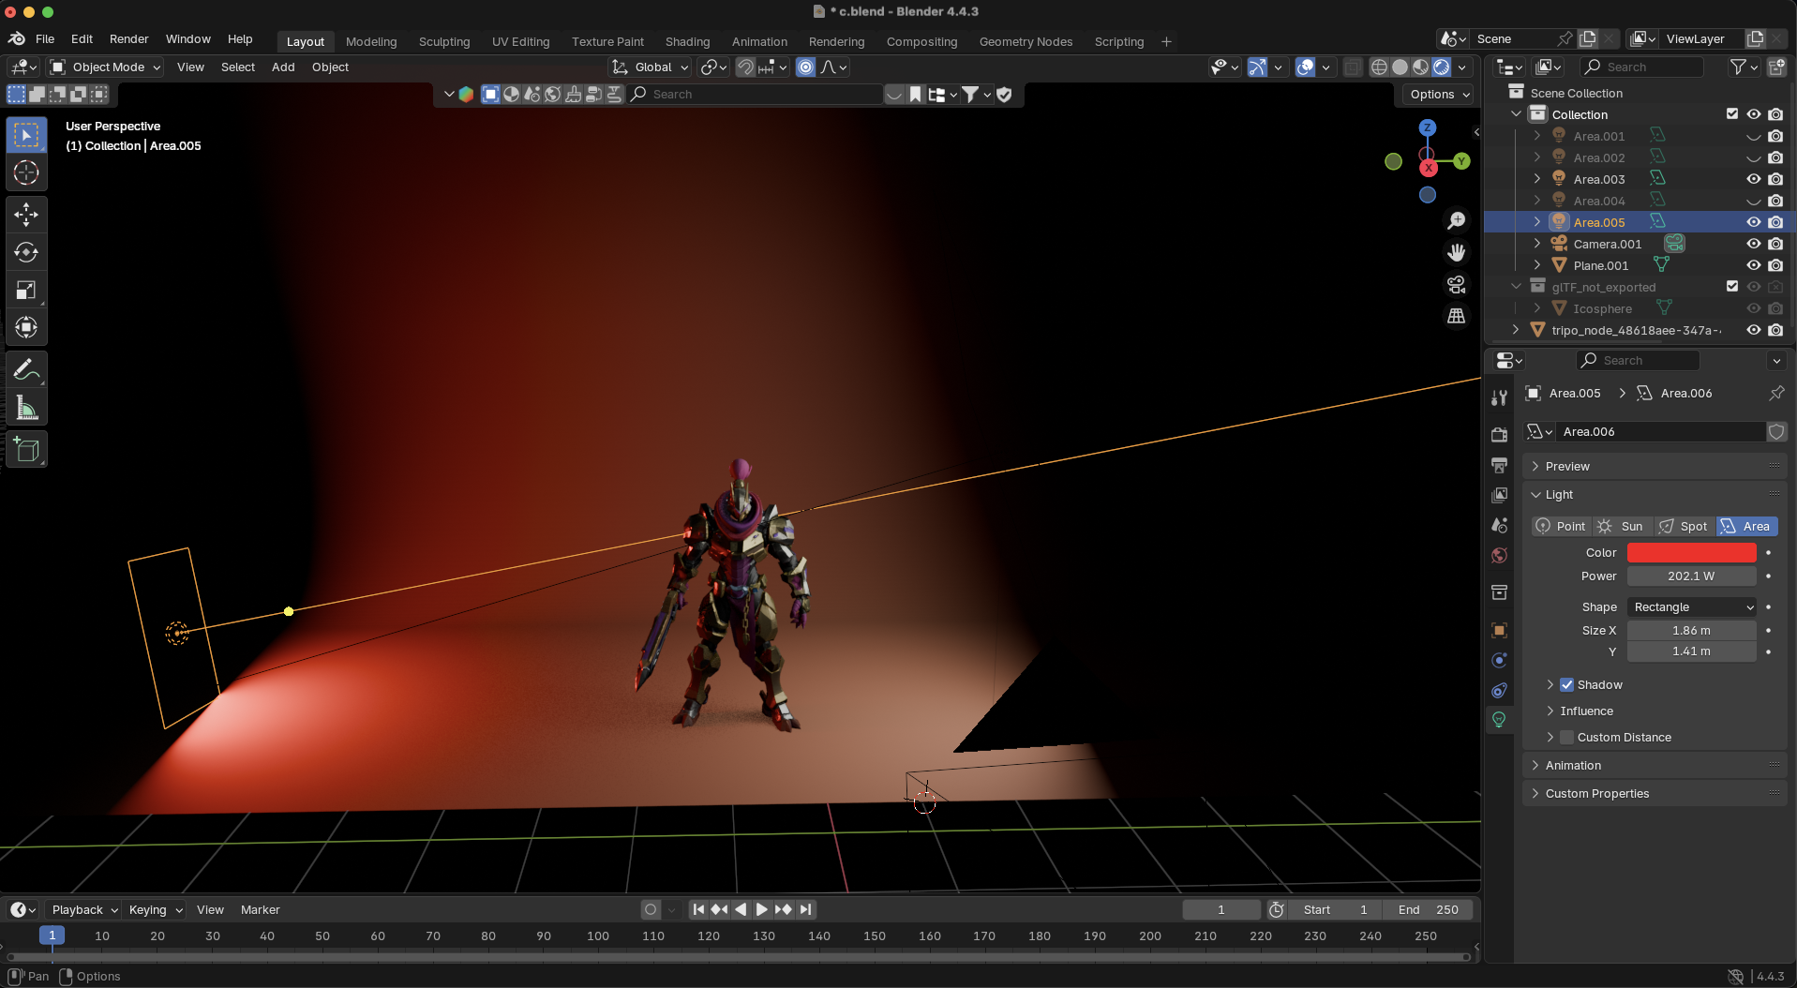Viewport: 1797px width, 988px height.
Task: Switch to rendered viewport shading
Action: [1442, 67]
